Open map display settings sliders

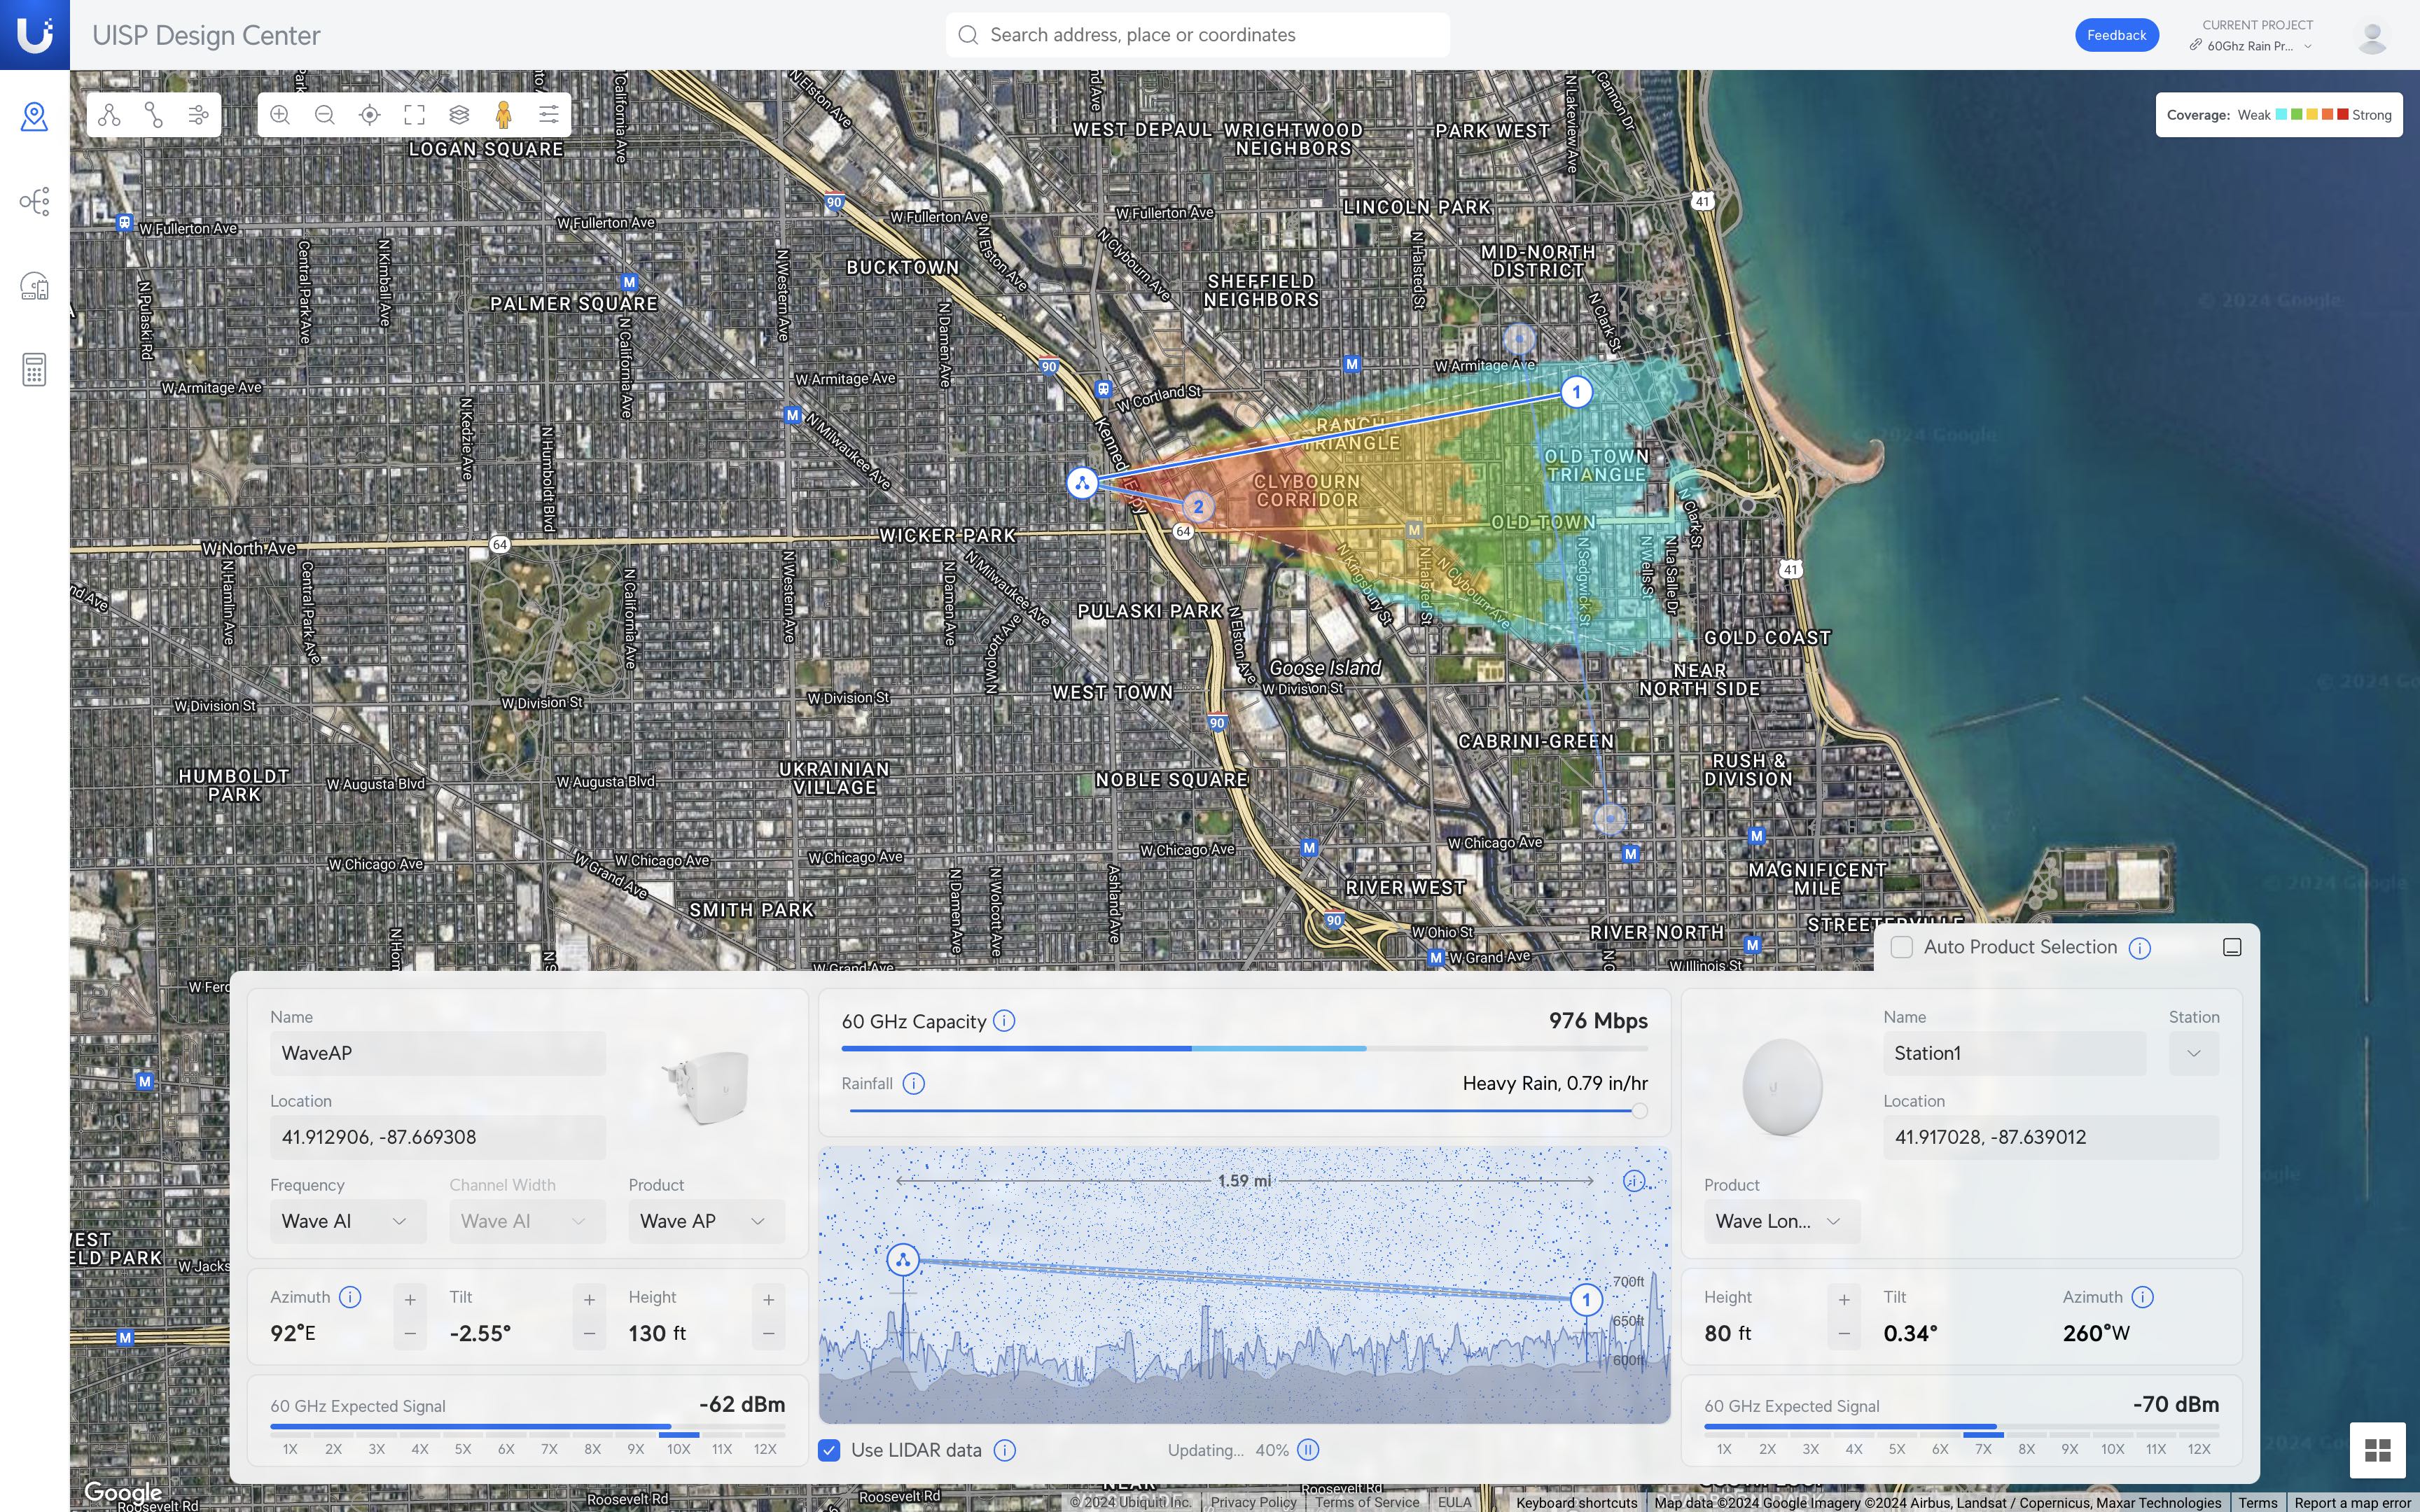coord(549,115)
